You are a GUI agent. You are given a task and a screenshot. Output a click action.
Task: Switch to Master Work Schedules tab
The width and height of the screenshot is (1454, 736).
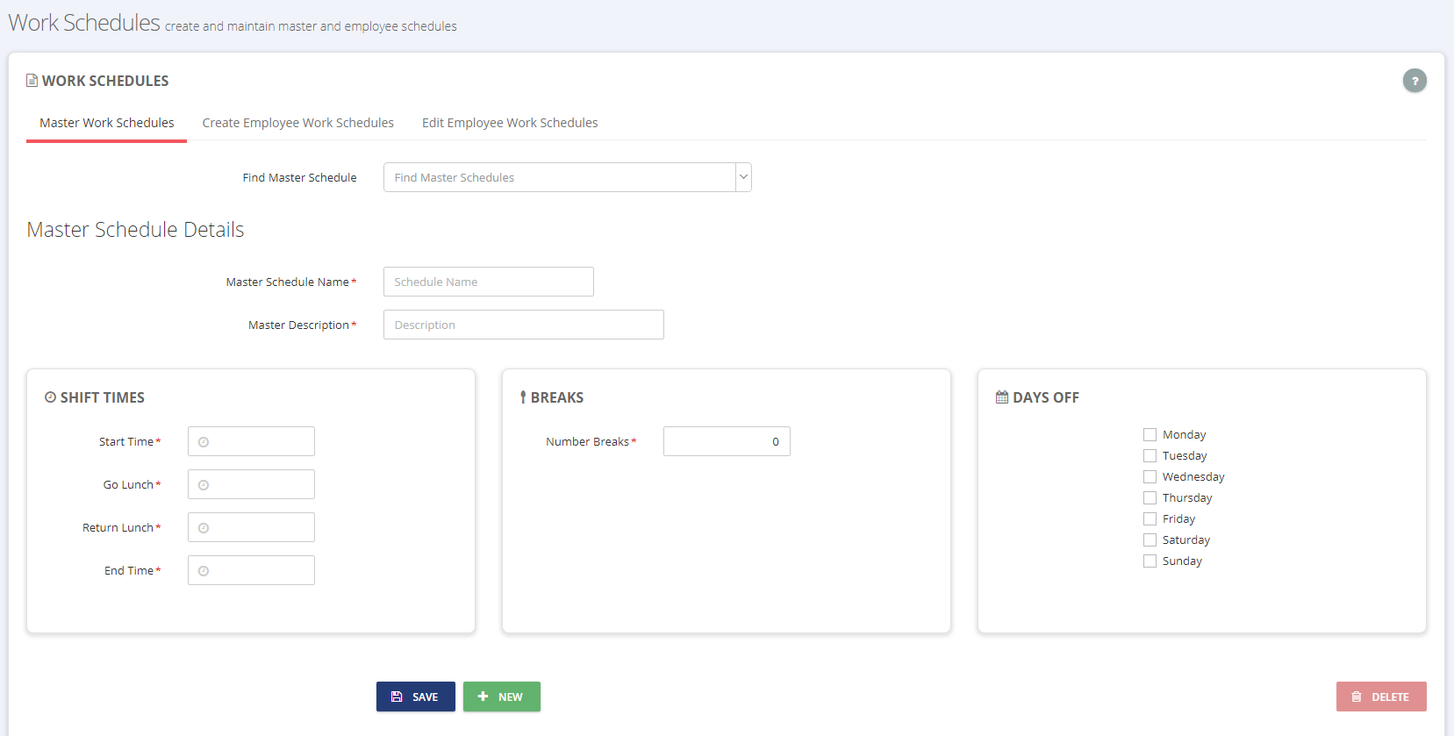(107, 123)
